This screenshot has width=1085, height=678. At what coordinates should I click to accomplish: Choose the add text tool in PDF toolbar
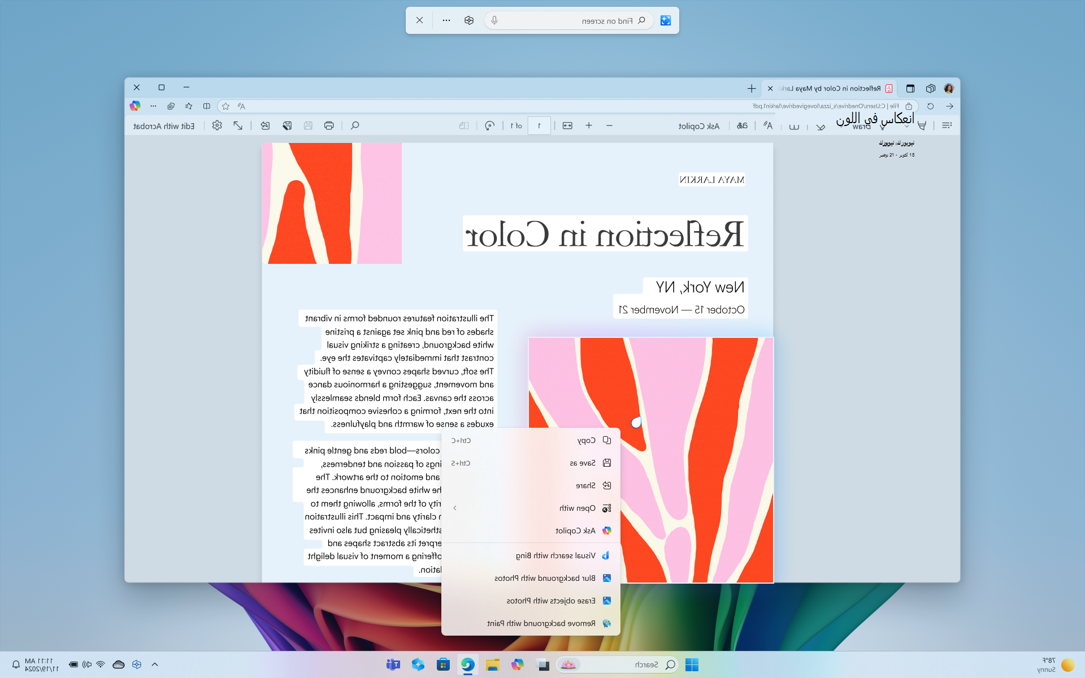(794, 127)
